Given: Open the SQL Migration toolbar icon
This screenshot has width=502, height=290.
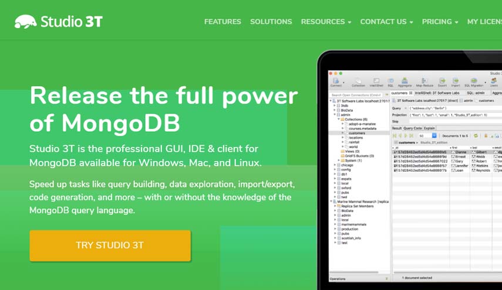Looking at the screenshot, I should [x=474, y=80].
